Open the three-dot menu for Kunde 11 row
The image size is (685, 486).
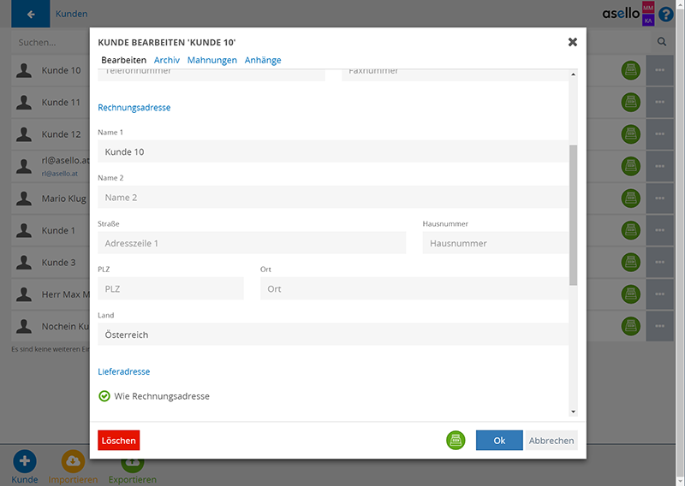[x=659, y=103]
